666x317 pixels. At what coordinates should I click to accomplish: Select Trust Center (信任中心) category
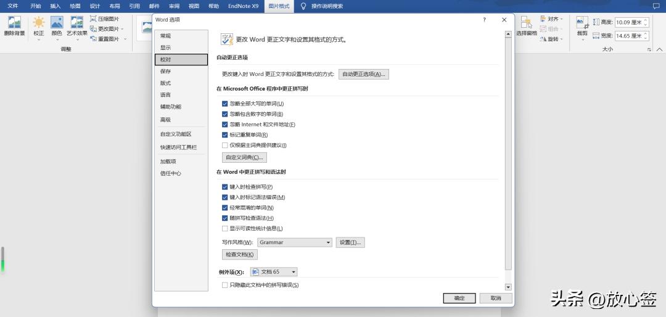(181, 173)
